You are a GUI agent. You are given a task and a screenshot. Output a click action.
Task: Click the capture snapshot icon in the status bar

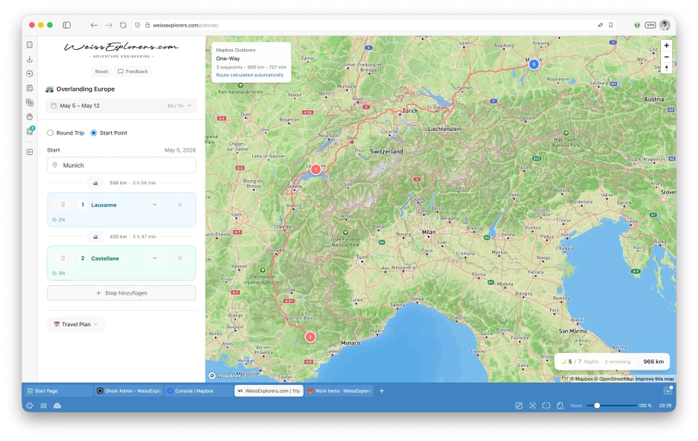[x=533, y=406]
